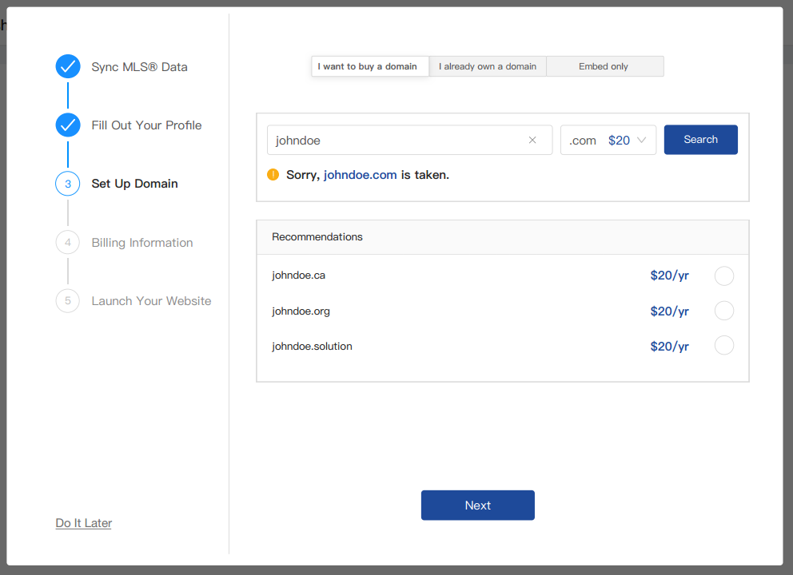
Task: Click the Do It Later link
Action: point(84,523)
